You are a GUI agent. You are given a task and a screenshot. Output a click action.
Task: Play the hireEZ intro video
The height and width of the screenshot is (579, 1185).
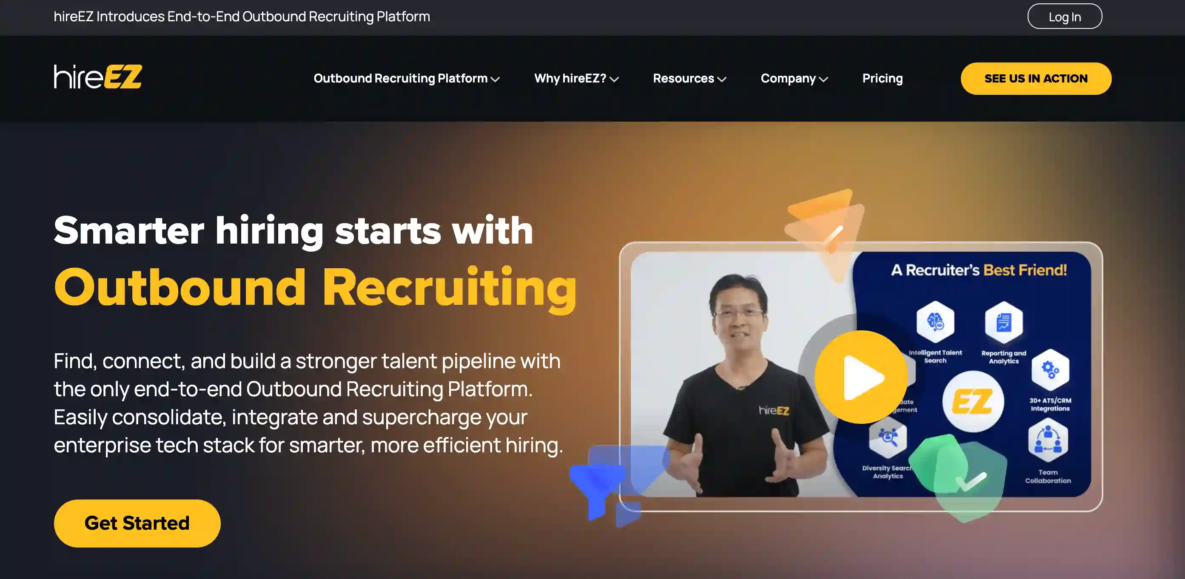point(861,377)
